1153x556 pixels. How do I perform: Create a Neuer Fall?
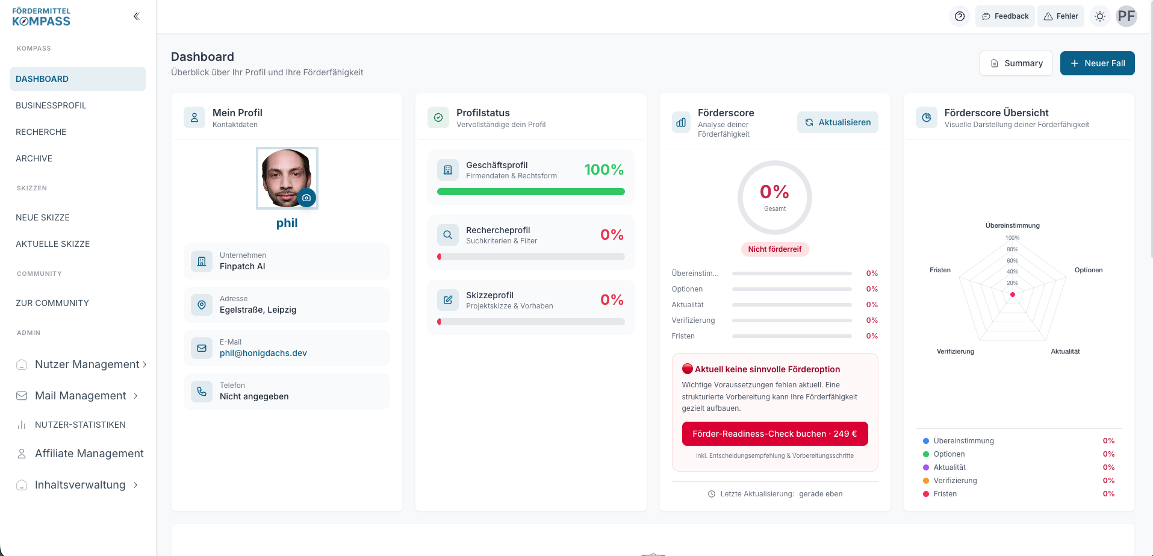point(1098,63)
